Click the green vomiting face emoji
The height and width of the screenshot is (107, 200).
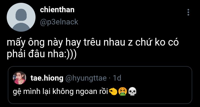(122, 92)
